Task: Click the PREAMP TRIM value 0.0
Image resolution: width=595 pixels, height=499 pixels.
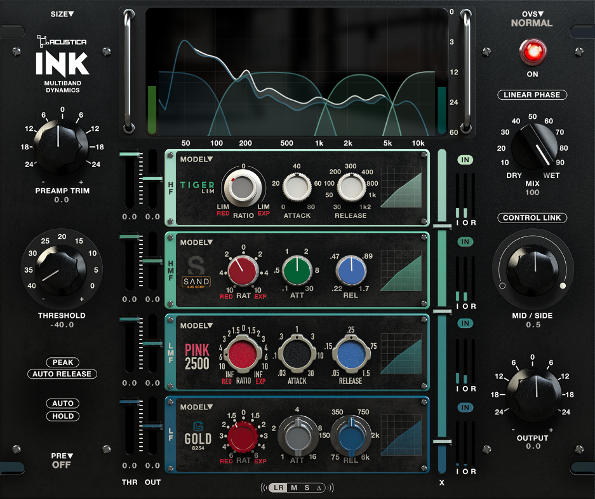Action: click(x=62, y=200)
